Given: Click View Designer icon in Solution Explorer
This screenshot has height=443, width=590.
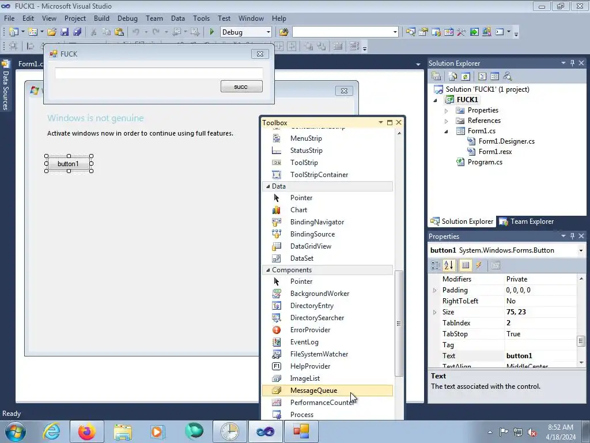Looking at the screenshot, I should tap(494, 77).
